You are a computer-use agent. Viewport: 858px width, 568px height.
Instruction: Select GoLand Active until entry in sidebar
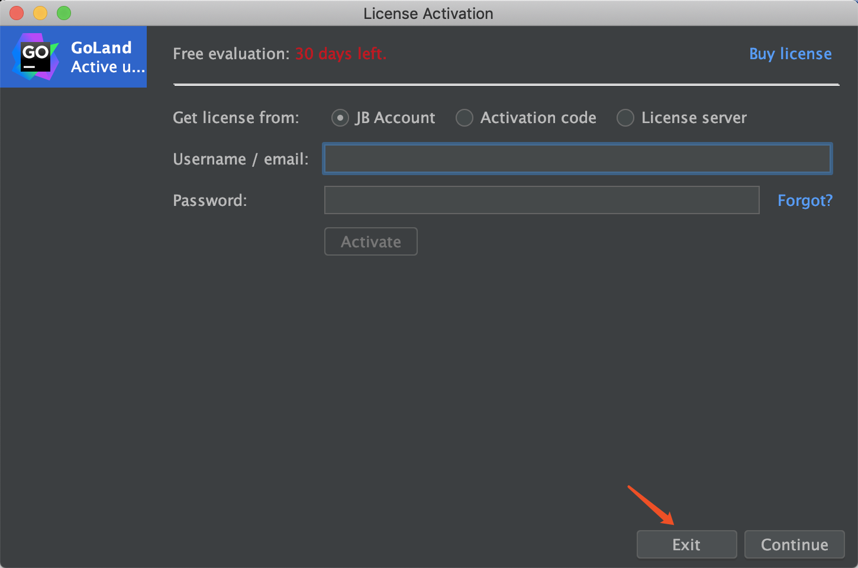coord(73,57)
